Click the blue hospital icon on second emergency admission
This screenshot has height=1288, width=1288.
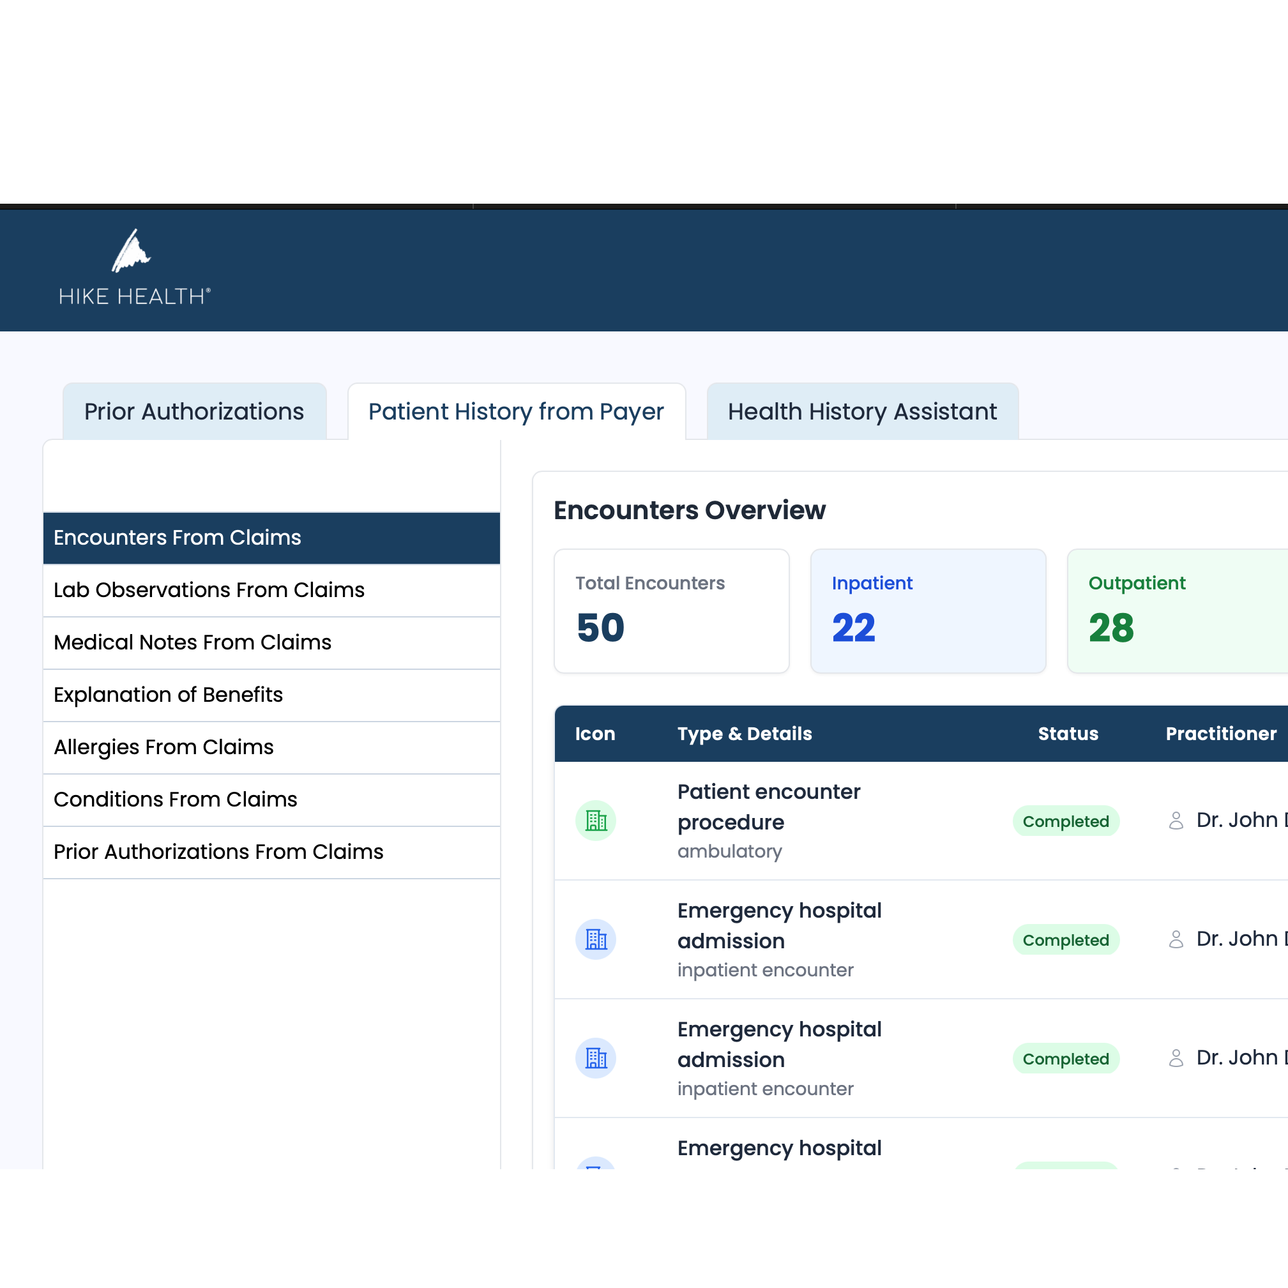(595, 1059)
